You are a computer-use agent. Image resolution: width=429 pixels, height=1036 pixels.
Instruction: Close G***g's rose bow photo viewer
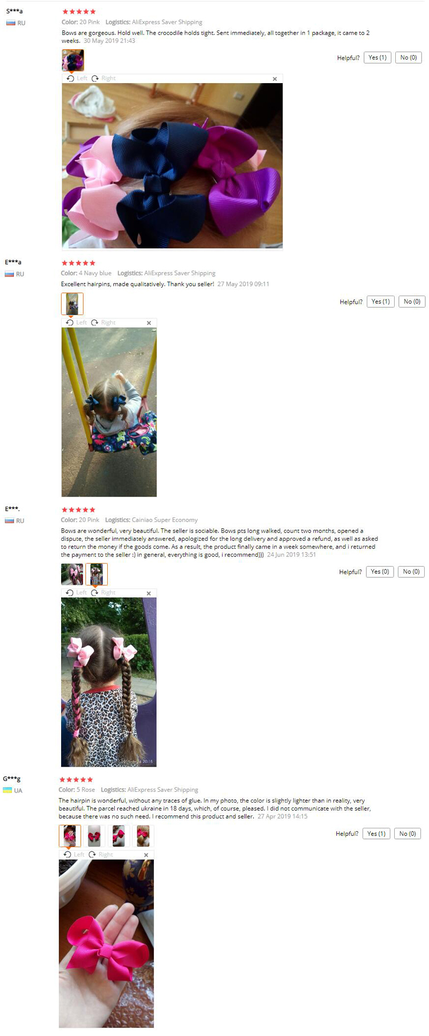point(146,855)
